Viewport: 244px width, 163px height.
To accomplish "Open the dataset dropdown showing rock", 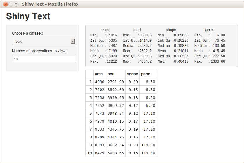I will pyautogui.click(x=44, y=42).
